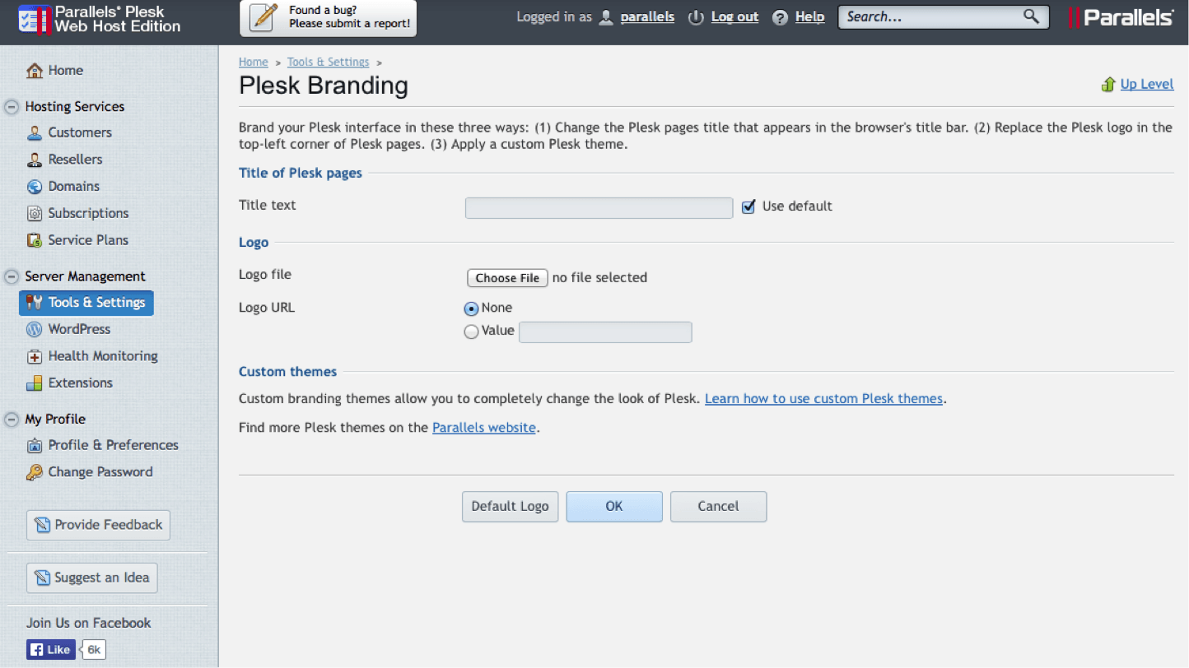Click the Logo URL Value input field
Screen dimensions: 1189x668
point(605,332)
